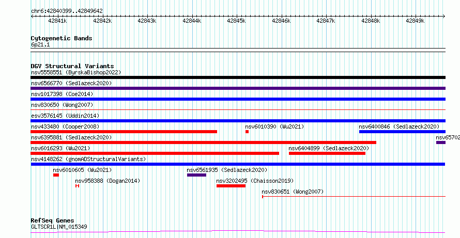This screenshot has height=238, width=460.
Task: Open the nsv6400846 (Sedlazeck2020) variant label
Action: (399, 126)
